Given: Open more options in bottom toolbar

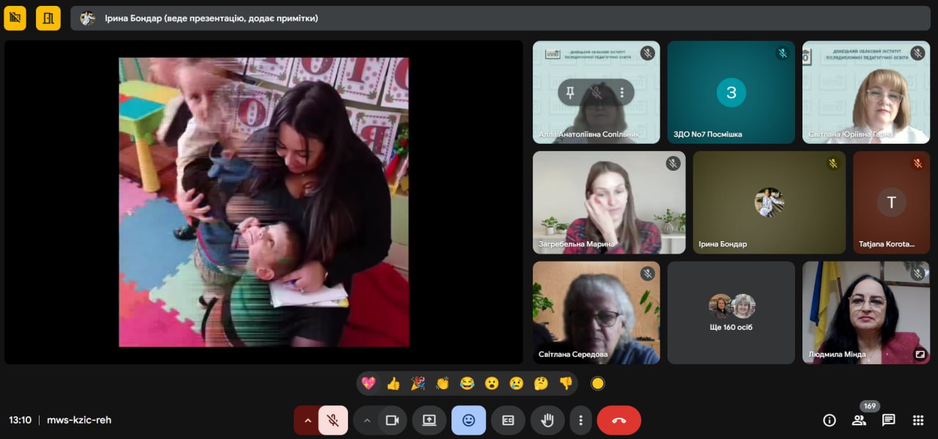Looking at the screenshot, I should (580, 420).
